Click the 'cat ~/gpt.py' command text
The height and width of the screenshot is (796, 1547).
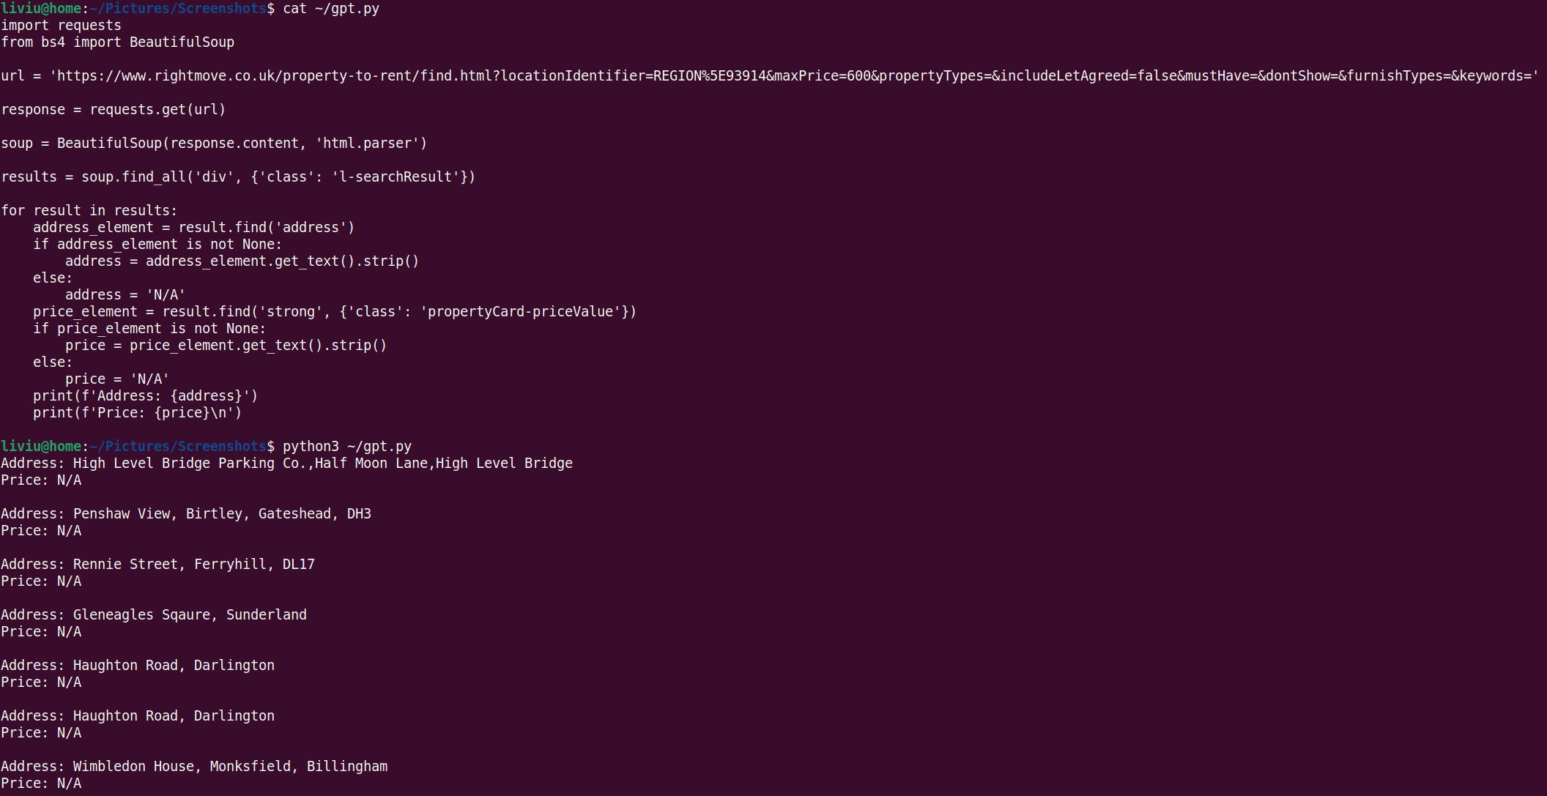[331, 9]
